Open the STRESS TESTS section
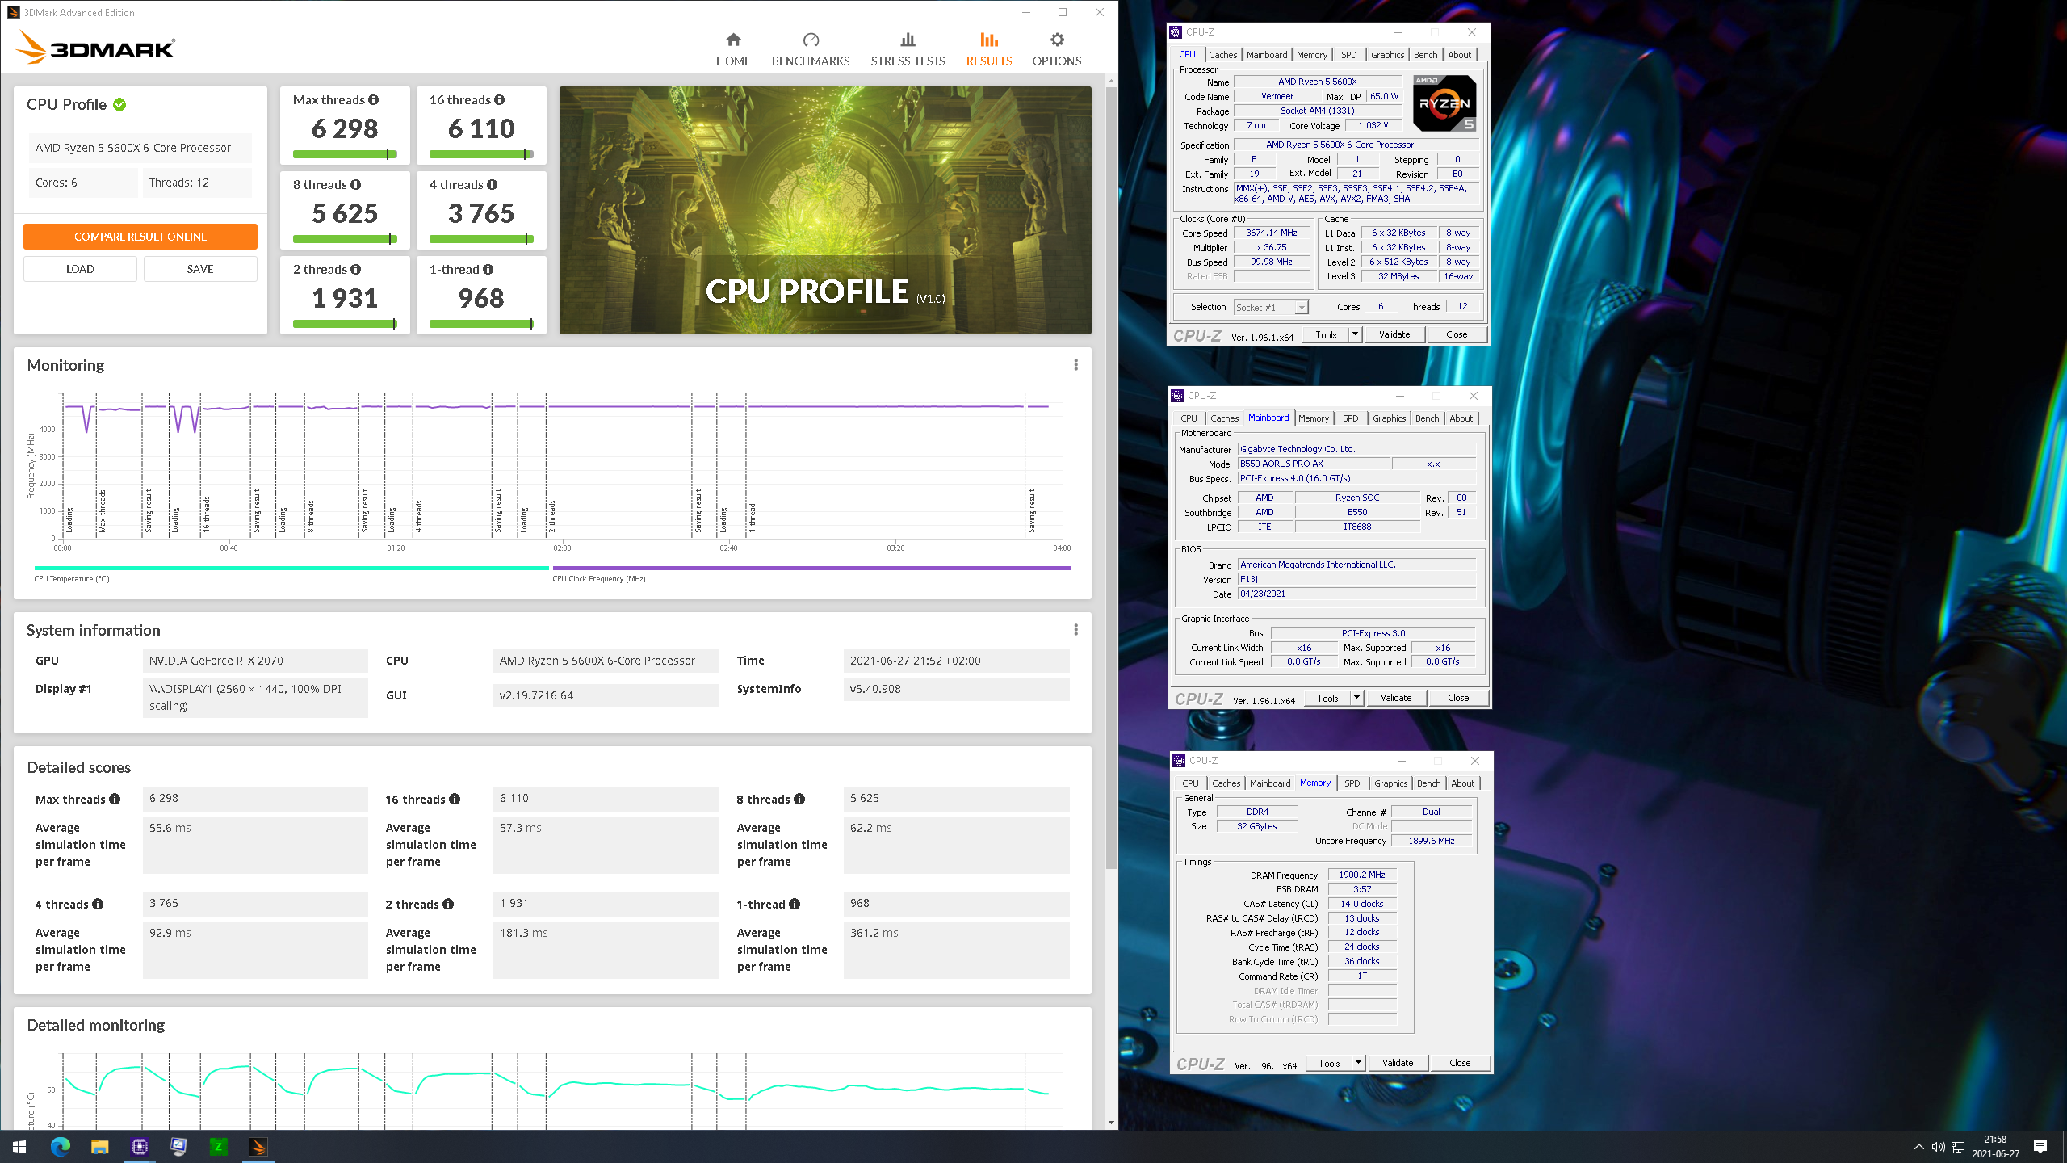This screenshot has width=2067, height=1163. click(x=908, y=50)
